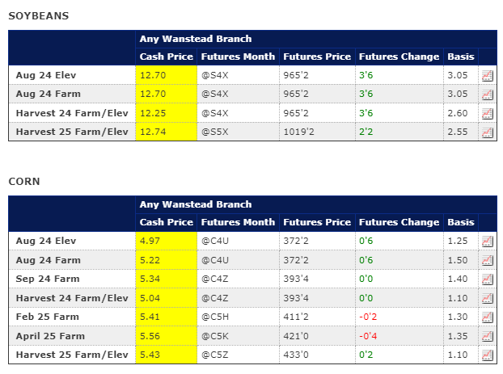Open chart icon for corn April 25 Farm

coord(488,336)
